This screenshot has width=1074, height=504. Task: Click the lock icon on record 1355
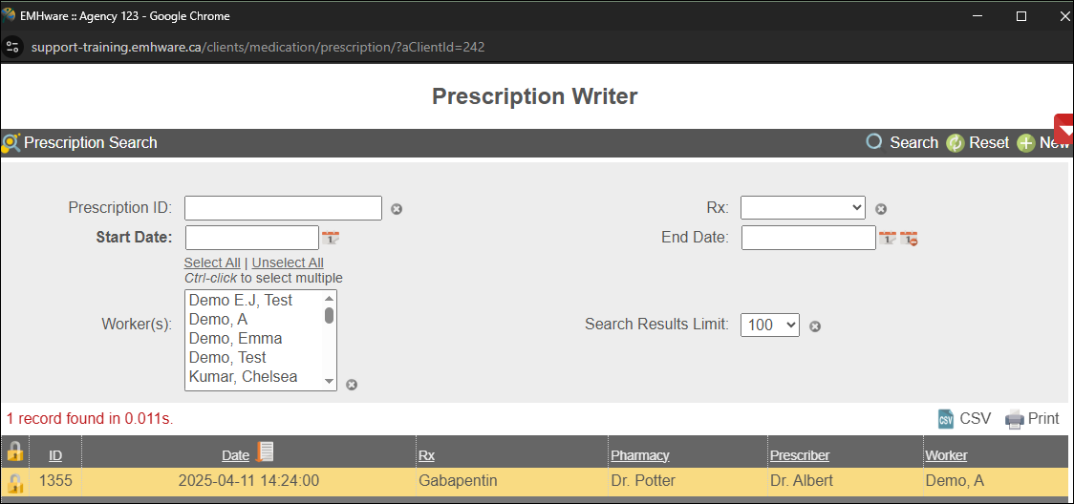[x=15, y=481]
